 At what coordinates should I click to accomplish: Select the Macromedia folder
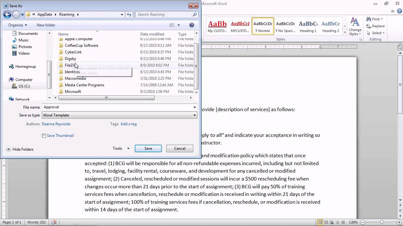click(75, 78)
